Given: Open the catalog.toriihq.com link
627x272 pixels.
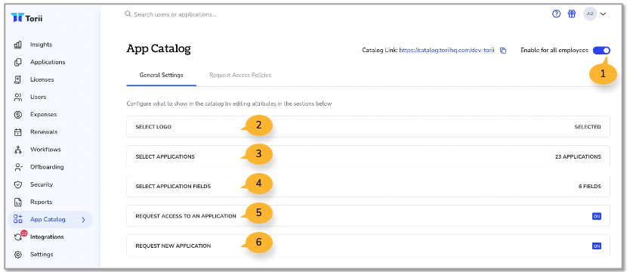Looking at the screenshot, I should click(x=446, y=51).
